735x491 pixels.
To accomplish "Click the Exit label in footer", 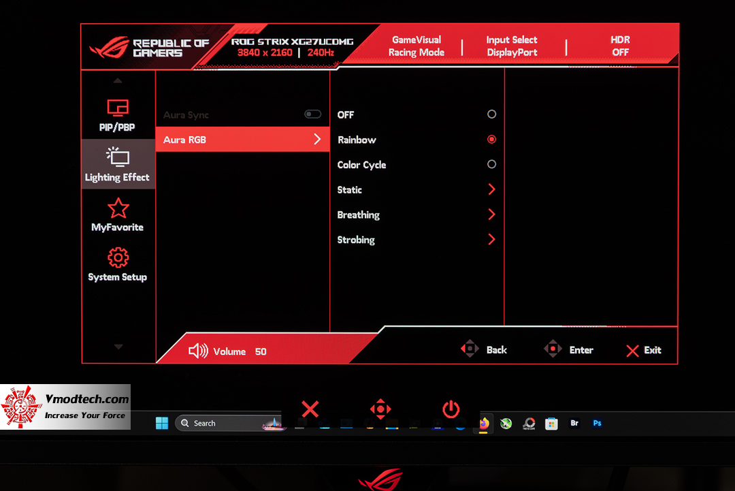I will tap(653, 350).
